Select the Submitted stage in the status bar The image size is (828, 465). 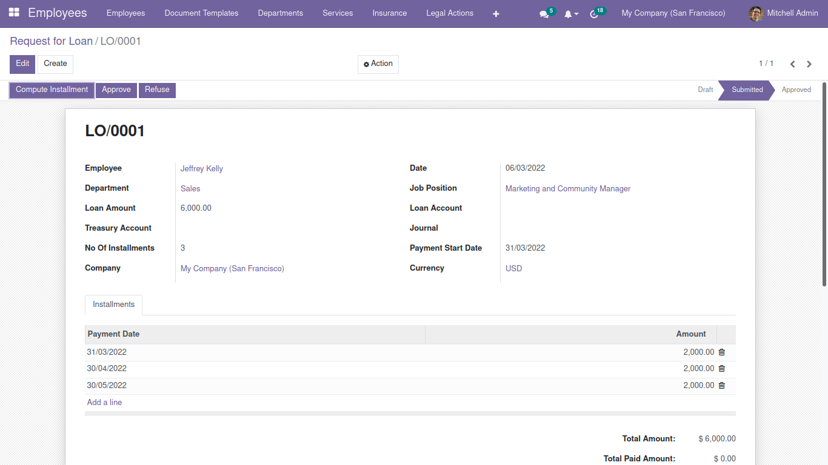point(747,90)
